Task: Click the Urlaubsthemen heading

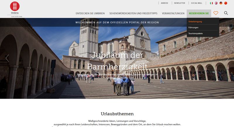Action: (x=117, y=114)
